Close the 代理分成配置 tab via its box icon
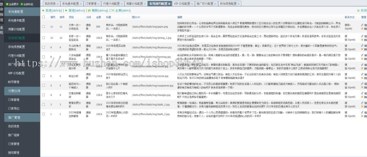Screen dimensions: 367x157 point(121,4)
